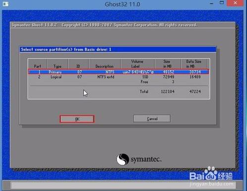247x191 pixels.
Task: Click the Cancel button
Action: tap(152, 119)
